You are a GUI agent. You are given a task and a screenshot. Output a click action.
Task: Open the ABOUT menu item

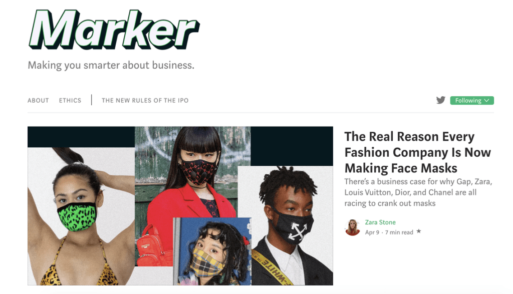(x=38, y=100)
